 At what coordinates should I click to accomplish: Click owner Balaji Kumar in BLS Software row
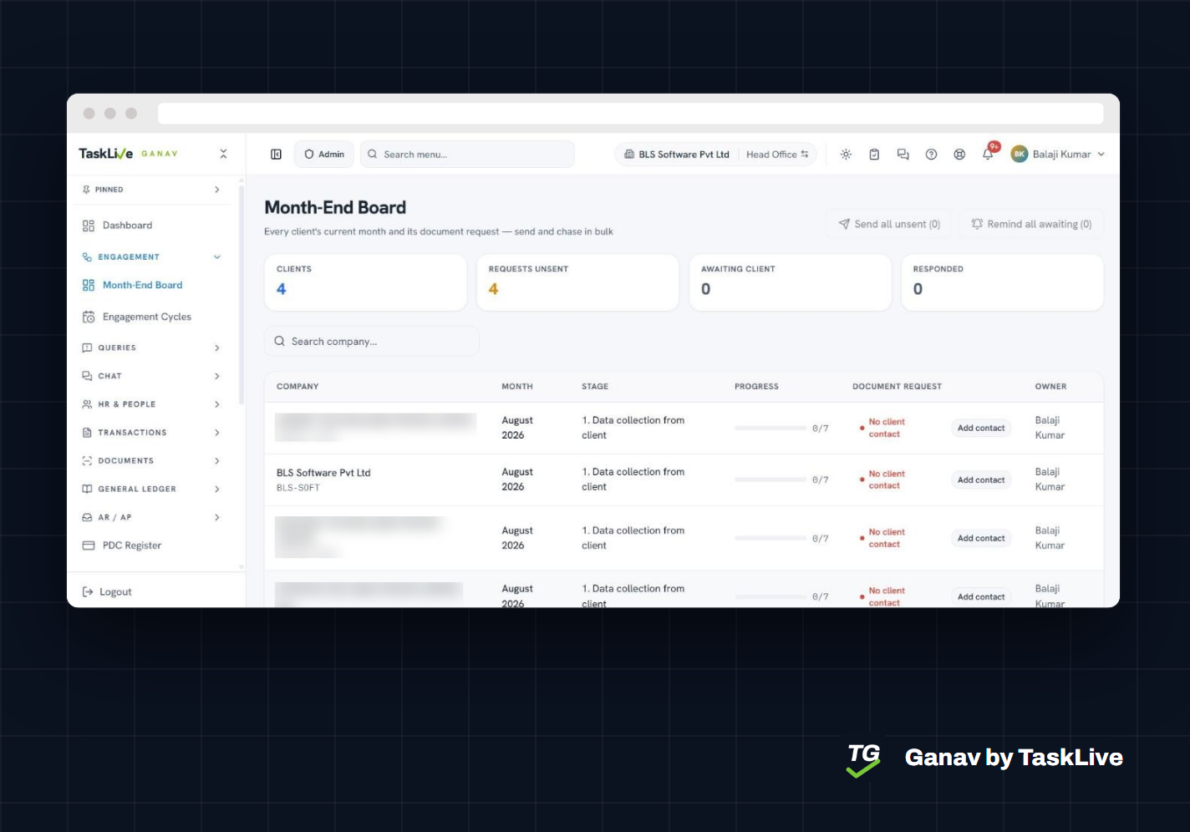(x=1050, y=479)
